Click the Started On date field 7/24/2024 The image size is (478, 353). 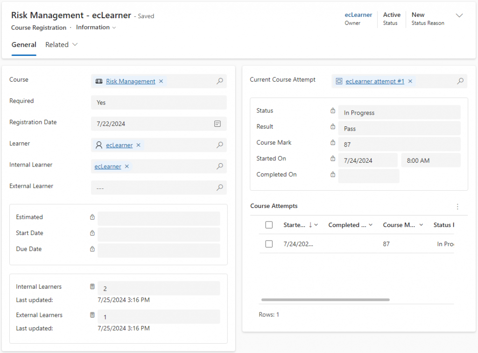pyautogui.click(x=368, y=160)
